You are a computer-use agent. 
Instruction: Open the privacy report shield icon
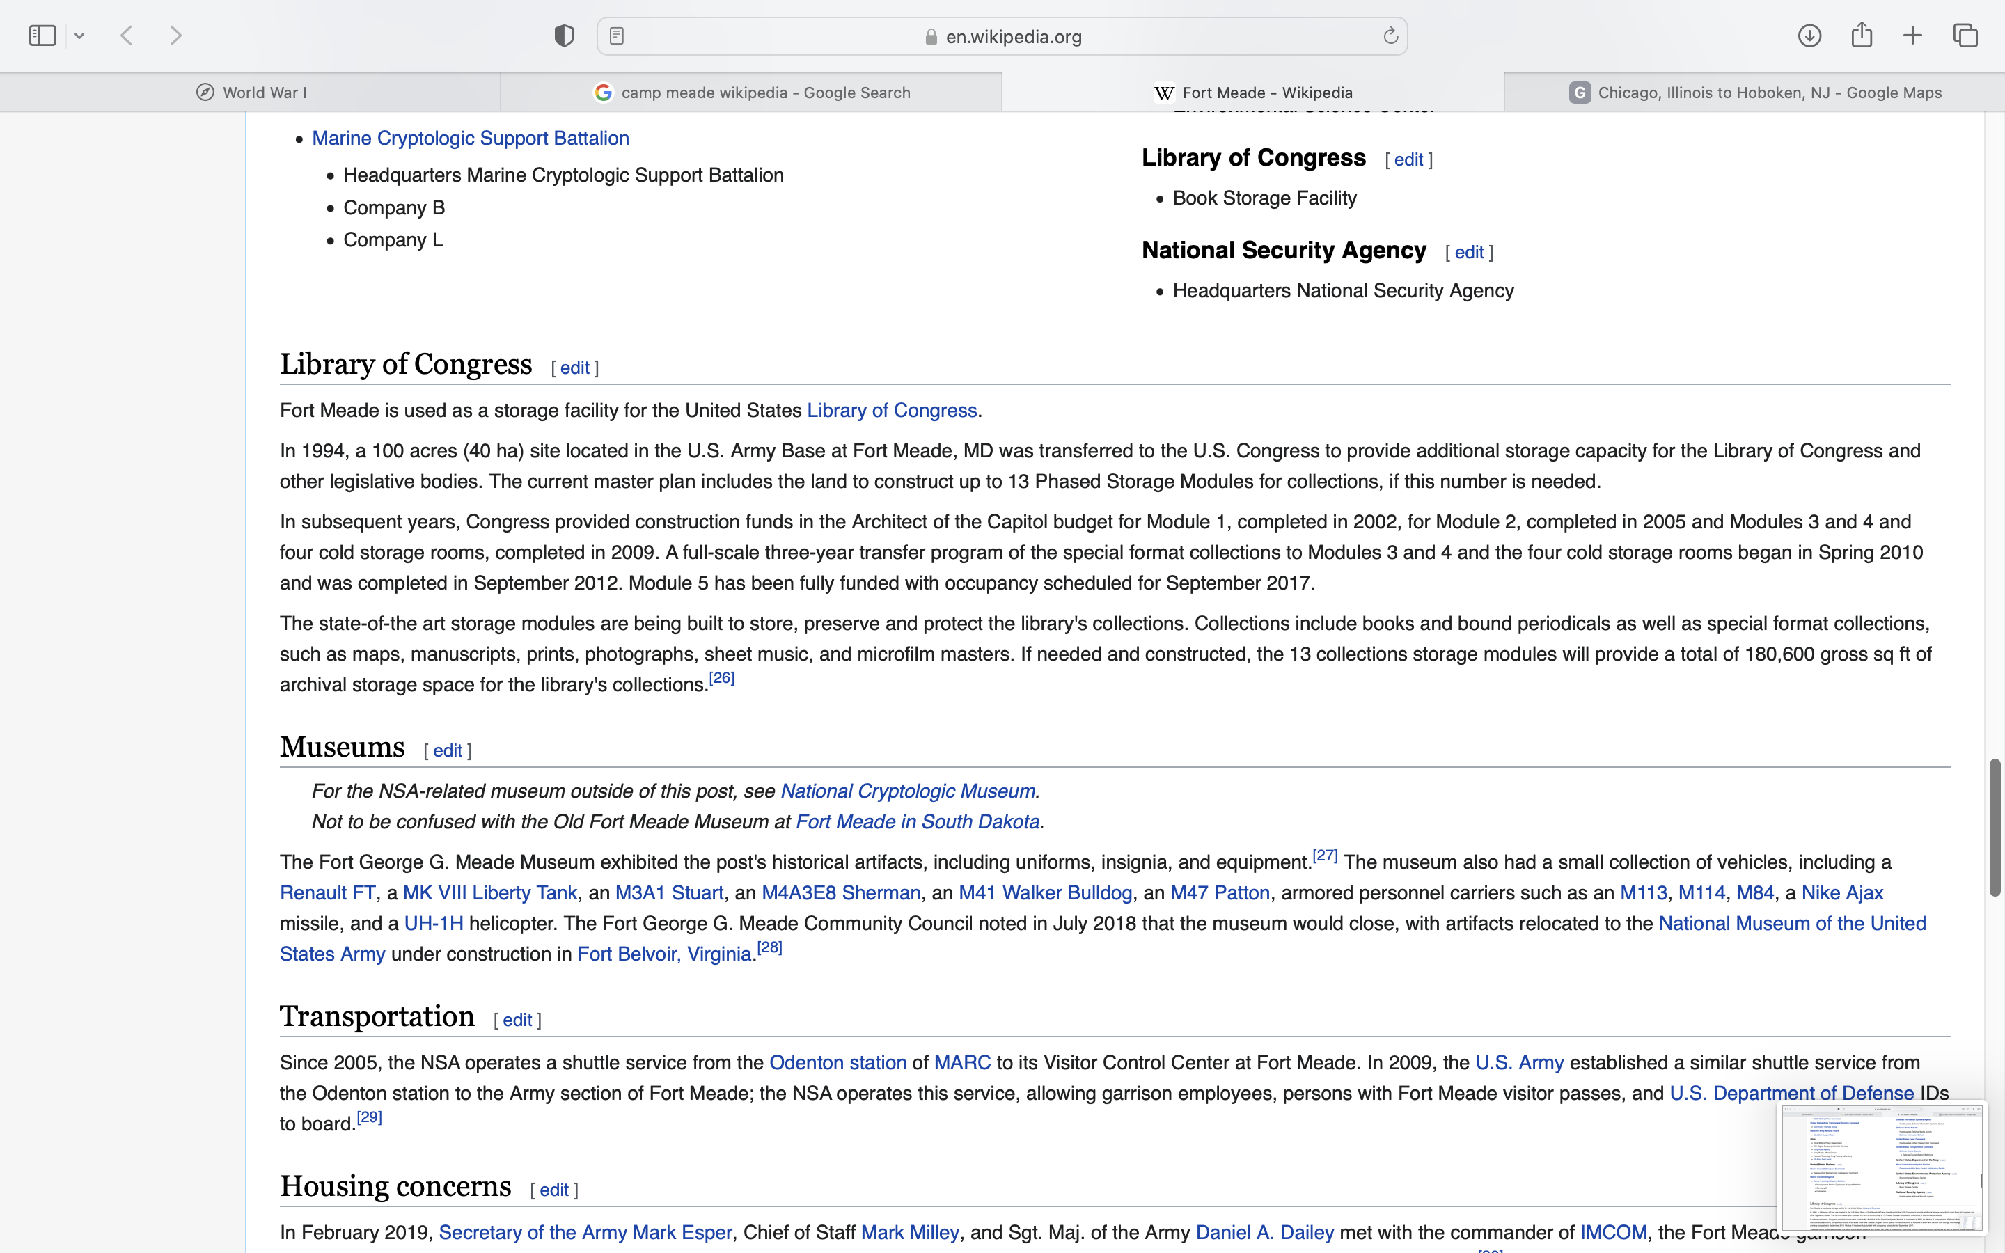pyautogui.click(x=564, y=36)
